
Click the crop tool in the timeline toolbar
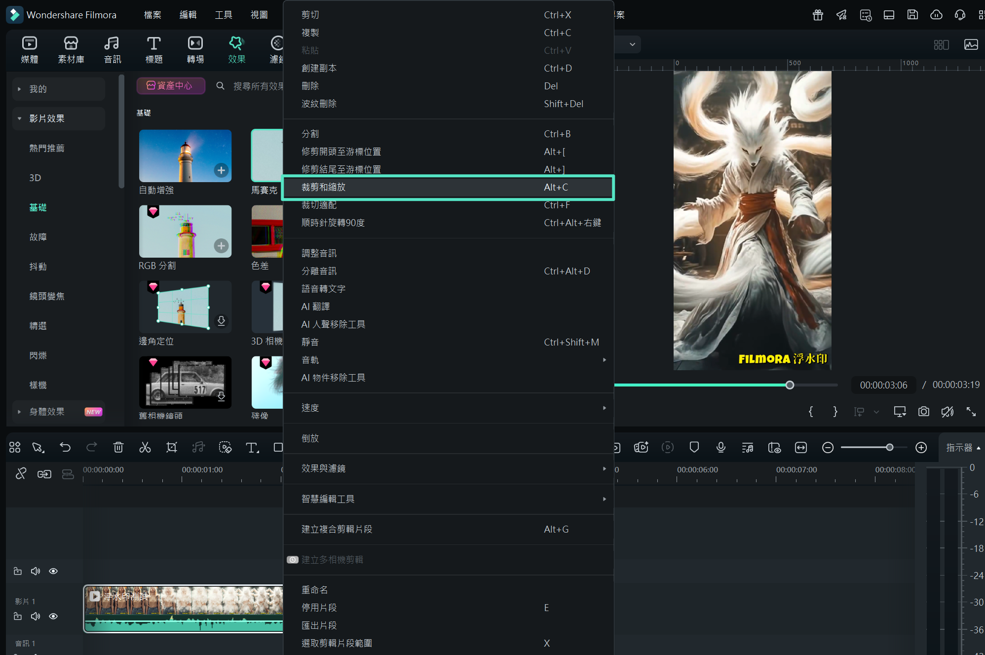point(171,447)
